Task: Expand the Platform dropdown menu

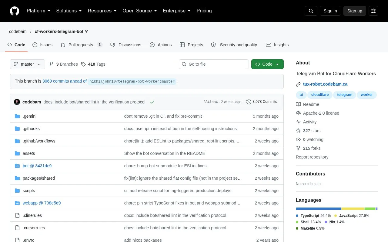Action: pyautogui.click(x=38, y=11)
